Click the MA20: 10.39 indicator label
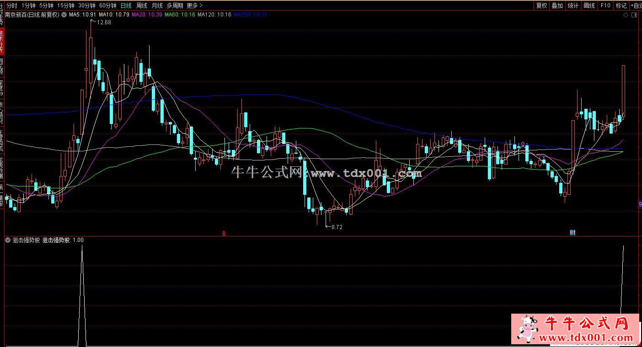 147,15
